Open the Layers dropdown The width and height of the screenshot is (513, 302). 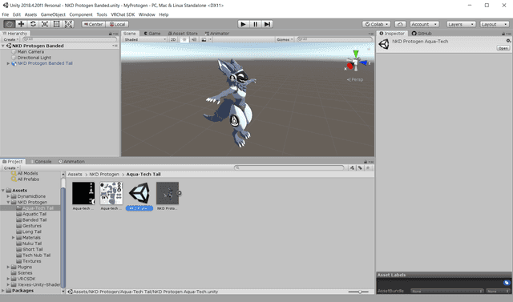461,24
